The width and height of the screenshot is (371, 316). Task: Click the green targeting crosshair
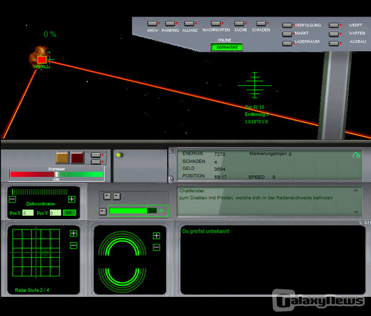tap(255, 85)
